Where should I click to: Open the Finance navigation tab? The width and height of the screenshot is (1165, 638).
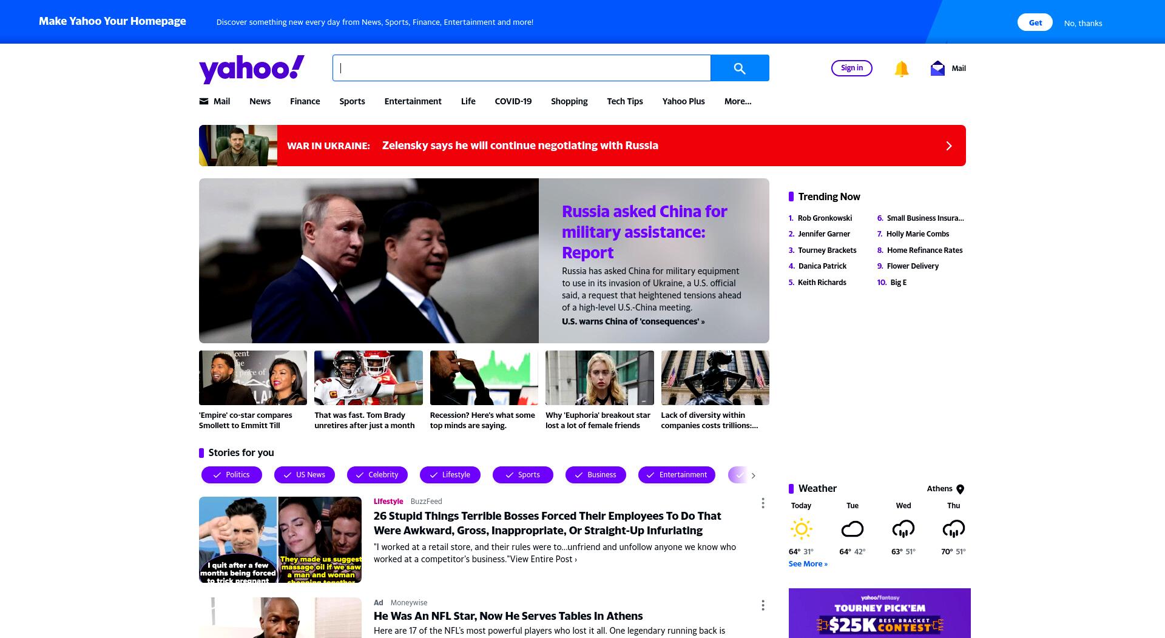[305, 101]
